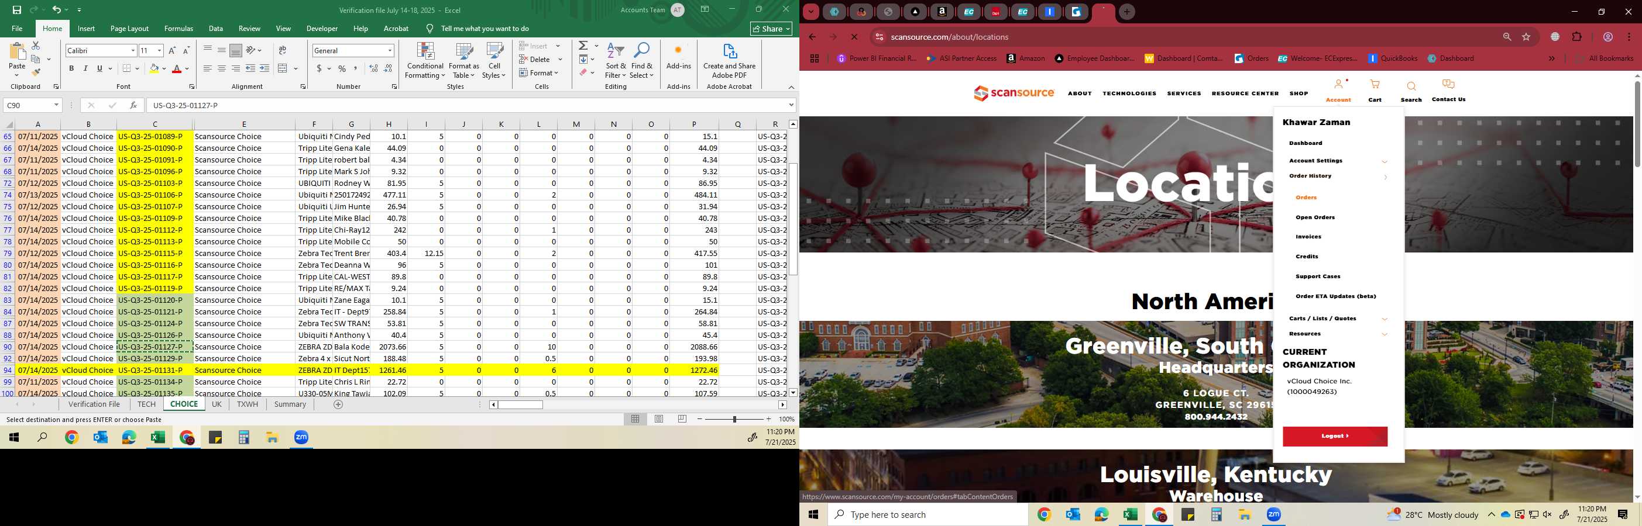Apply Percent Style format icon

[342, 68]
